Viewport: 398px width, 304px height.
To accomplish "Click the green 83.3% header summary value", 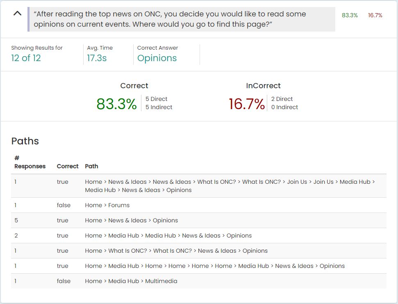I will (x=350, y=15).
